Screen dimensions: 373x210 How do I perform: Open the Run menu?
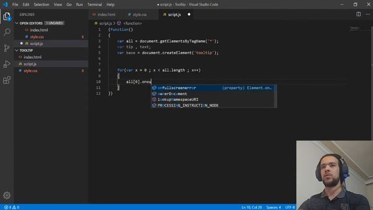tap(79, 5)
